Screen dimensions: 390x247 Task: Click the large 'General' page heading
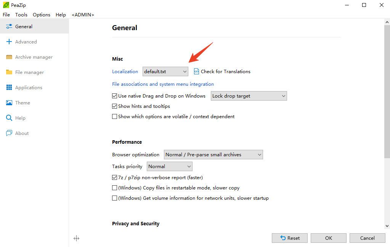pos(125,27)
